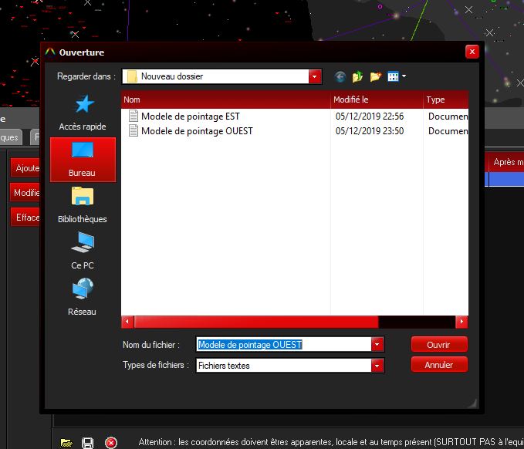Screen dimensions: 524x449
Task: Open the view menu icon
Action: 397,76
